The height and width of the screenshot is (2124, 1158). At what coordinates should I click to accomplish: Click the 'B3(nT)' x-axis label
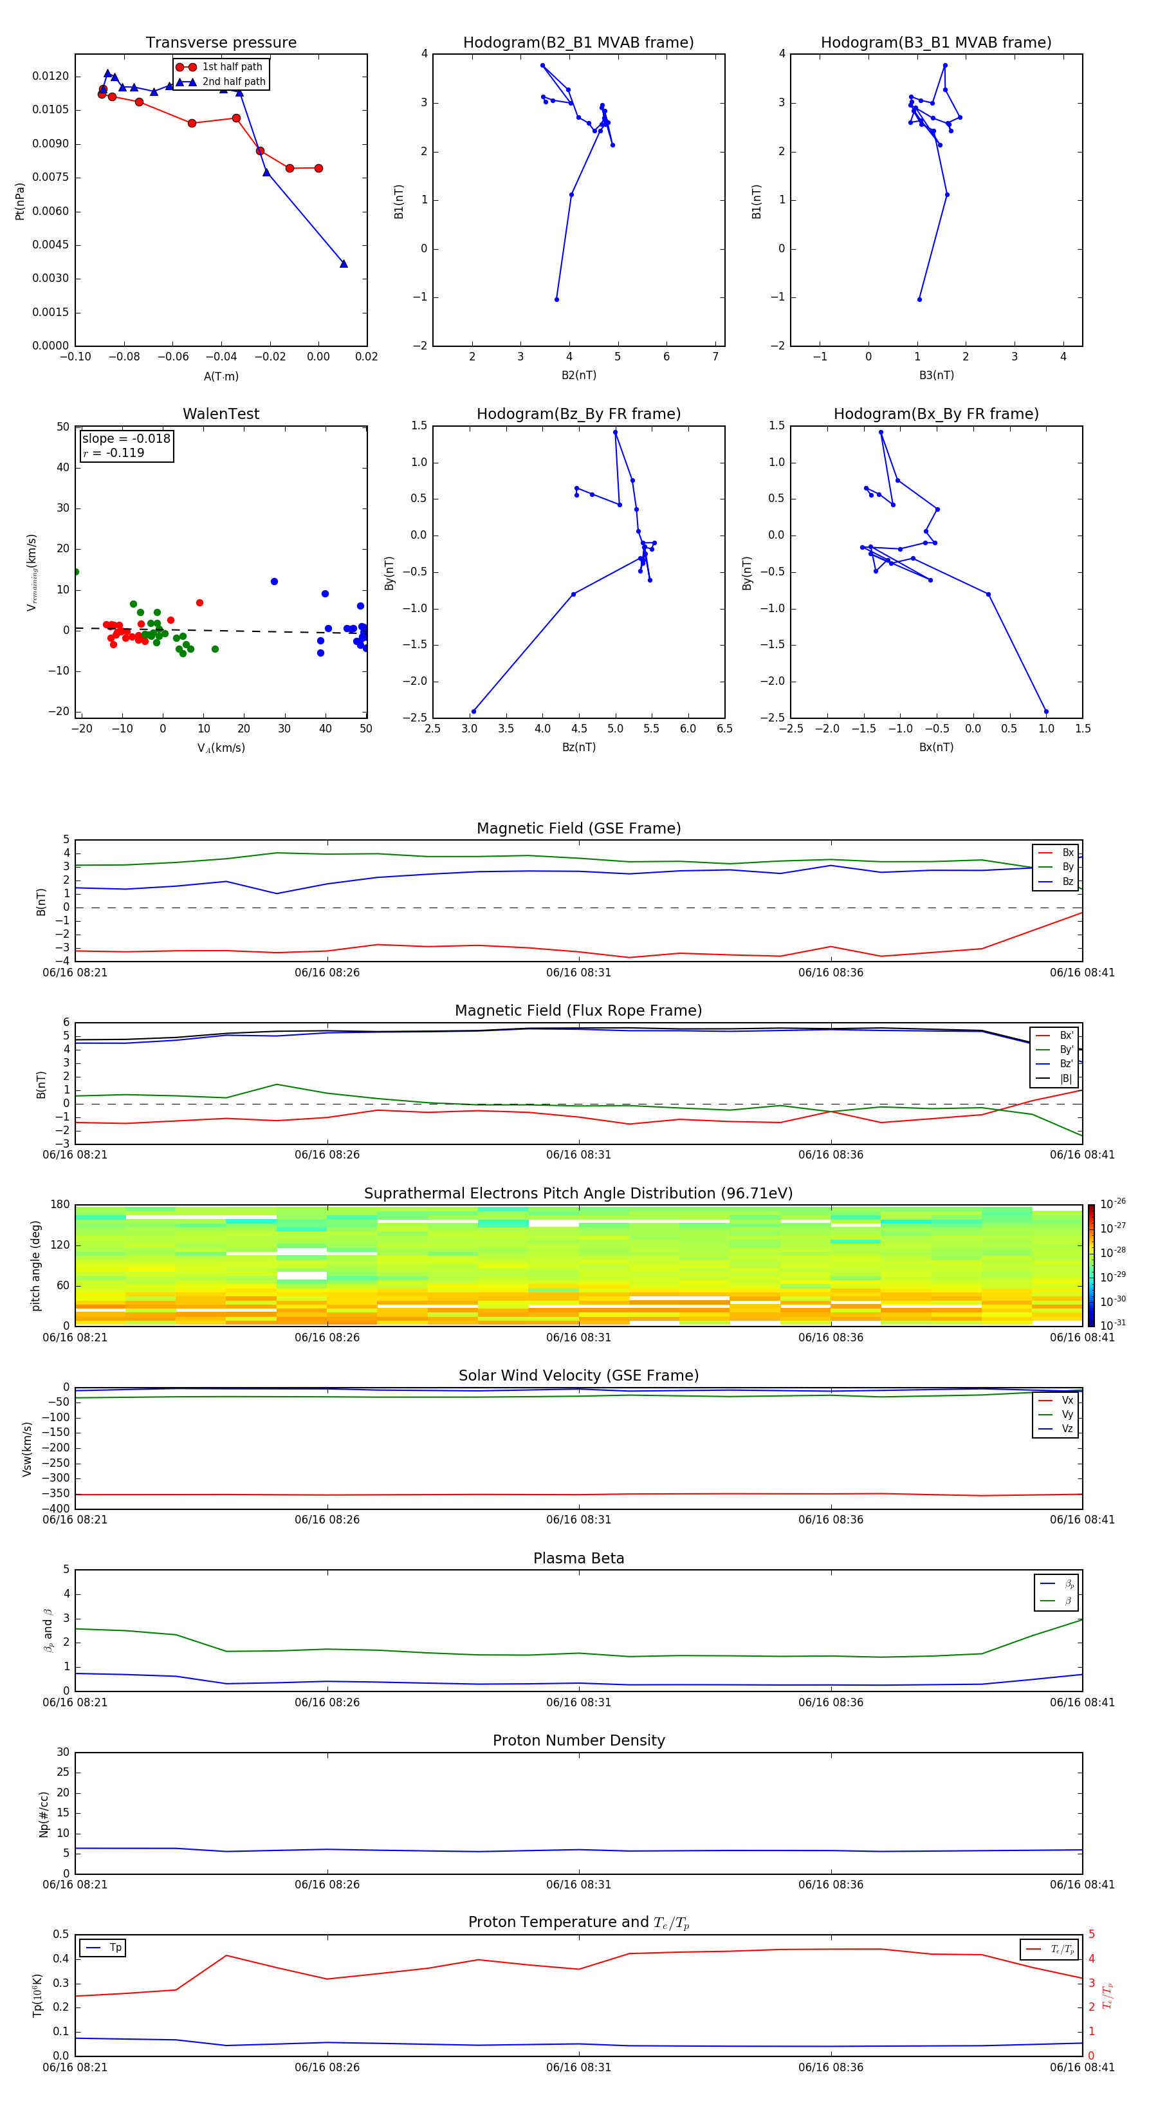coord(936,375)
